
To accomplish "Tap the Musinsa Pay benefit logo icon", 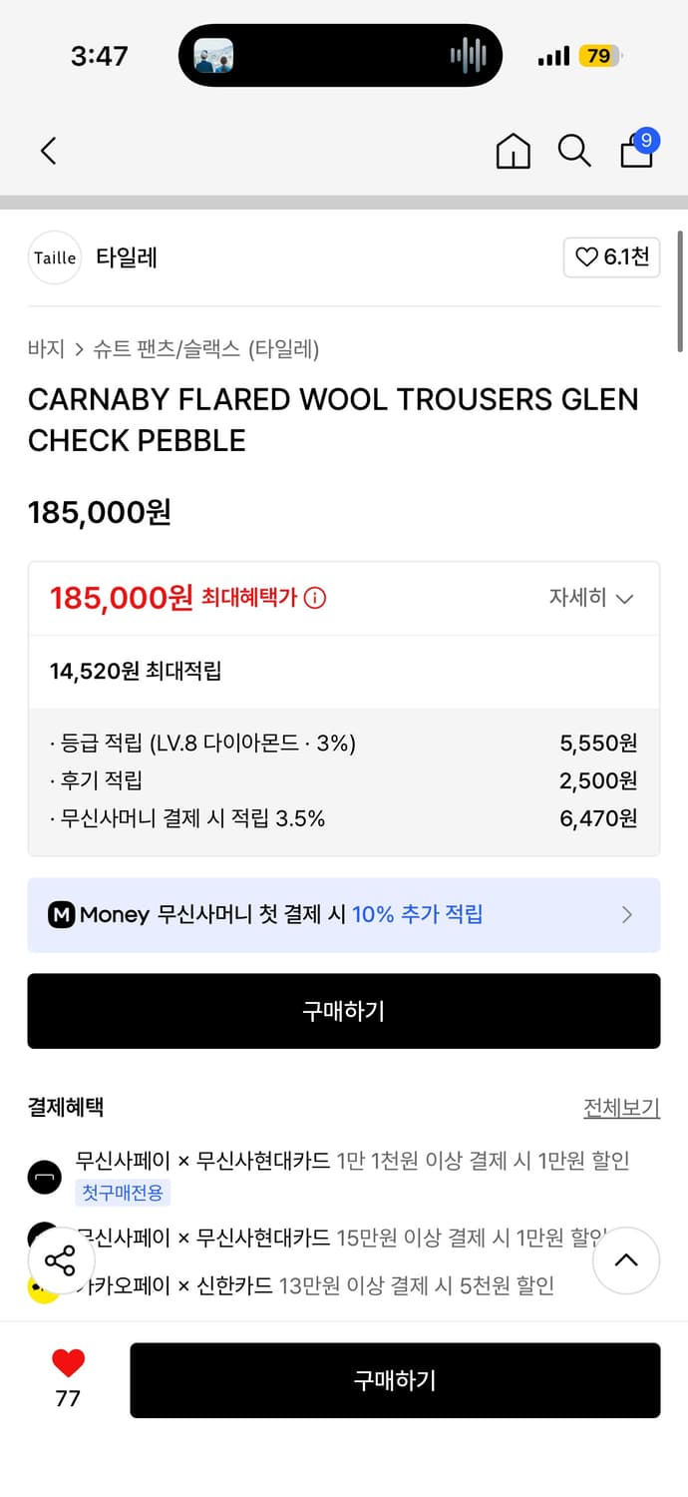I will (x=44, y=1177).
